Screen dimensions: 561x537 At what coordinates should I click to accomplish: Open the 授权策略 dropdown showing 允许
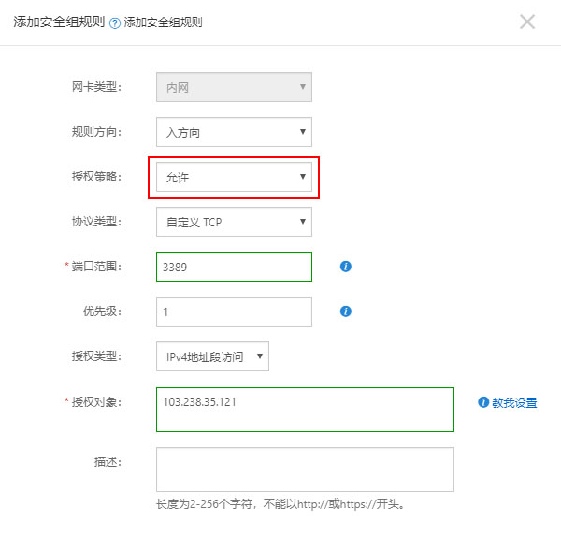coord(234,177)
